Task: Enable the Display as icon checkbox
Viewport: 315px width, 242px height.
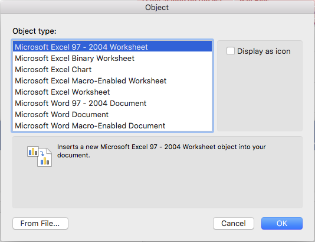Action: click(x=231, y=51)
